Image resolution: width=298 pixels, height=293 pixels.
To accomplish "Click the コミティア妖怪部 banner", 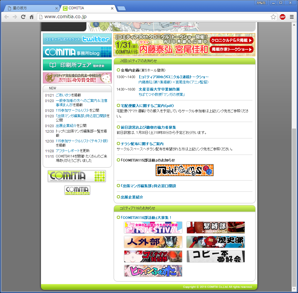I will tap(153, 256).
